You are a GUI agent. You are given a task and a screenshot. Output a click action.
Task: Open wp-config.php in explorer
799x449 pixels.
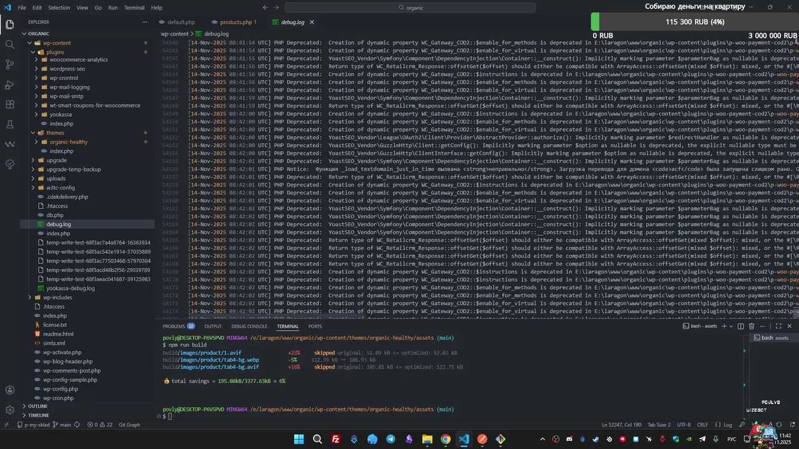click(61, 389)
